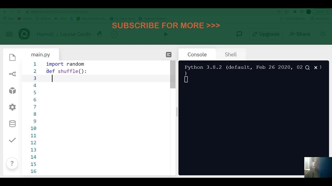Image resolution: width=332 pixels, height=186 pixels.
Task: Click the Louise Cards repl name
Action: [x=75, y=34]
